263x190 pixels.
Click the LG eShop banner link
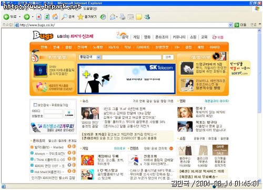click(75, 36)
